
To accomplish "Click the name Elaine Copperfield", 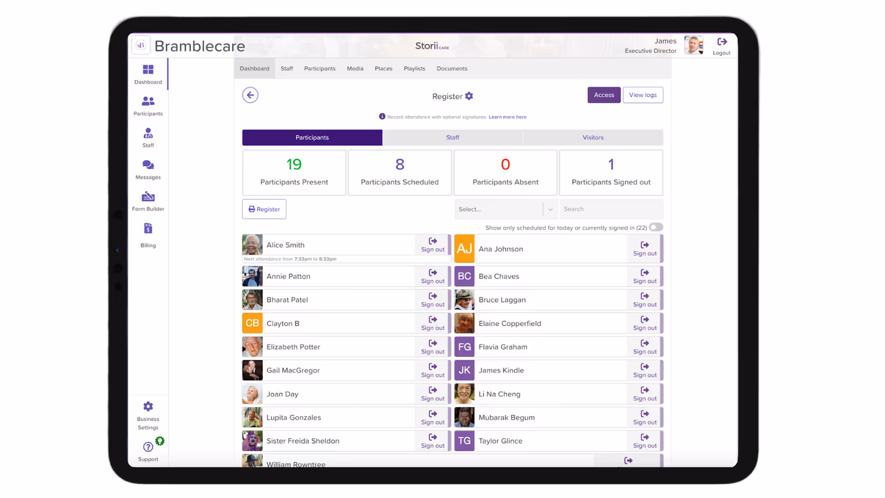I will point(510,324).
